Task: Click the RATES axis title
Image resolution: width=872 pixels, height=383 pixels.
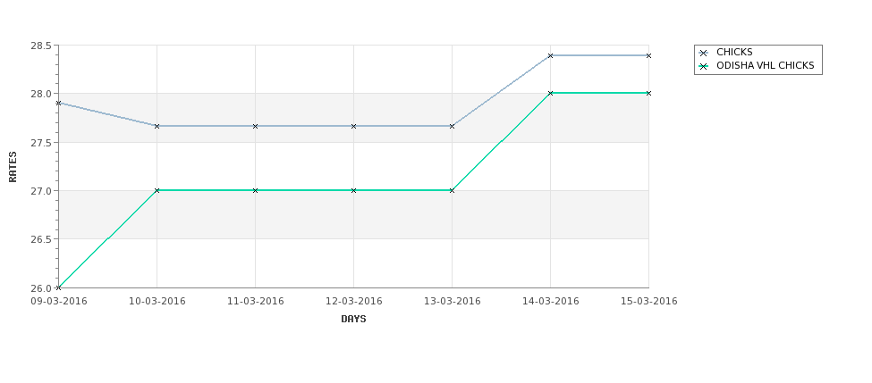Action: tap(13, 167)
